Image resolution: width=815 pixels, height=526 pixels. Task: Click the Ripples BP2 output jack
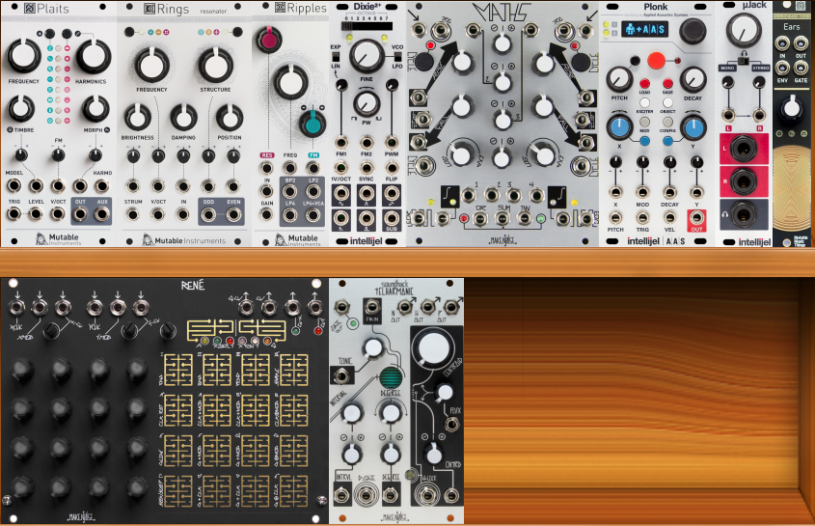(x=290, y=191)
